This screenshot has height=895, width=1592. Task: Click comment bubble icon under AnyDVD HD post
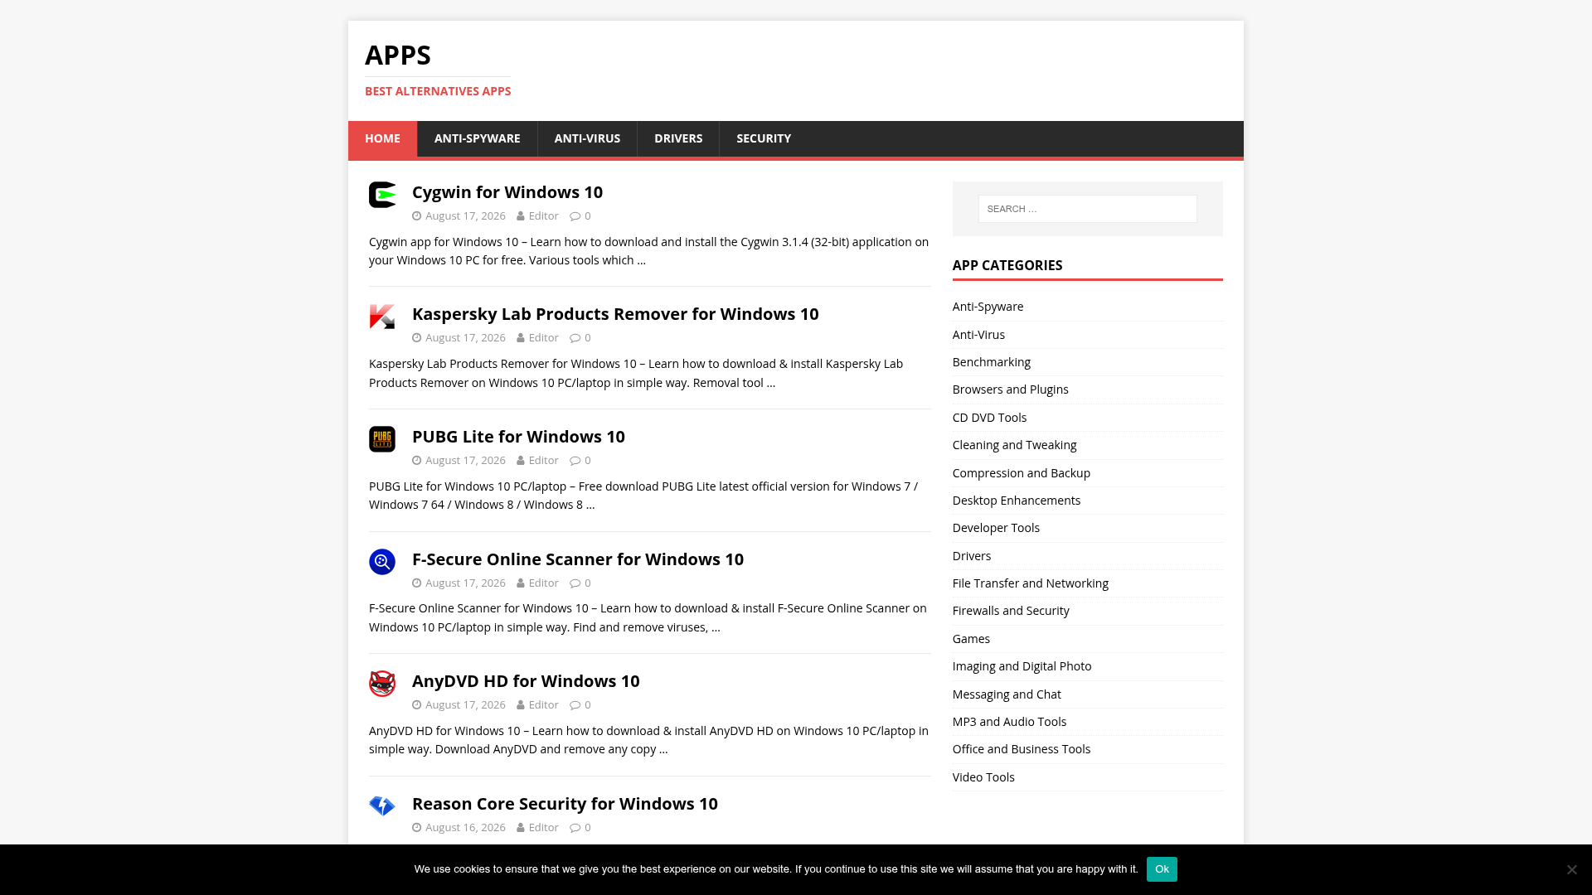575,705
